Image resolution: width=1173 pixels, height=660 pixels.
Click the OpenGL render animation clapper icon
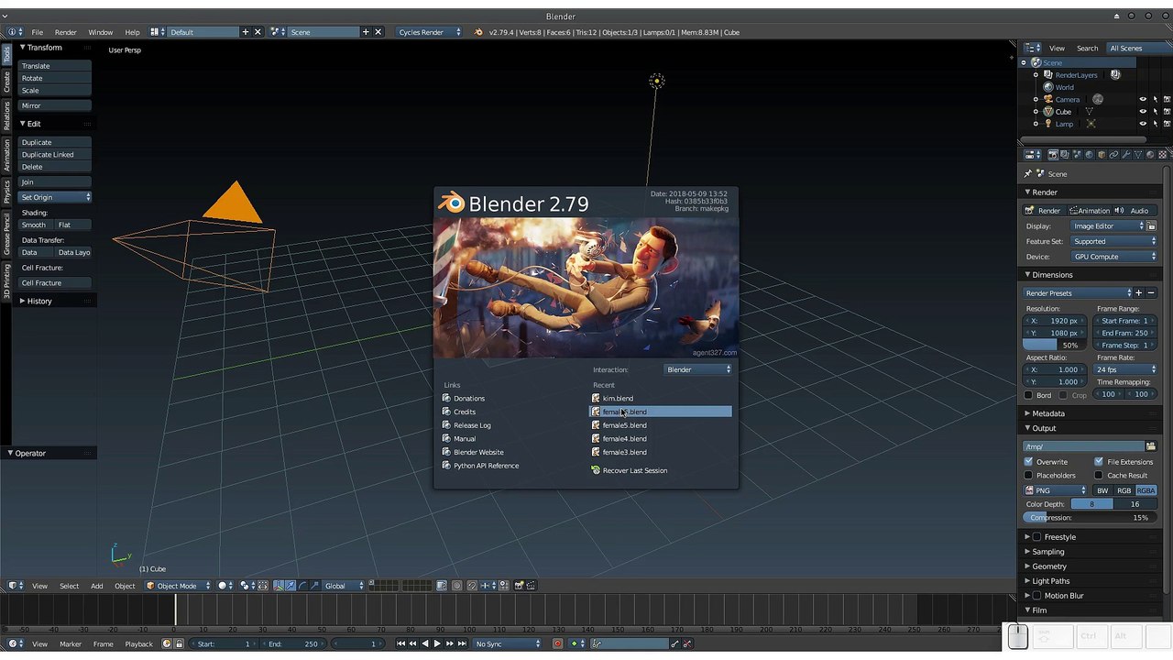click(531, 586)
